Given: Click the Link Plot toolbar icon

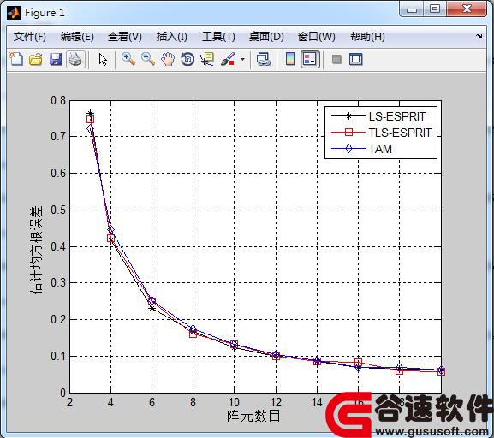Looking at the screenshot, I should coord(264,59).
